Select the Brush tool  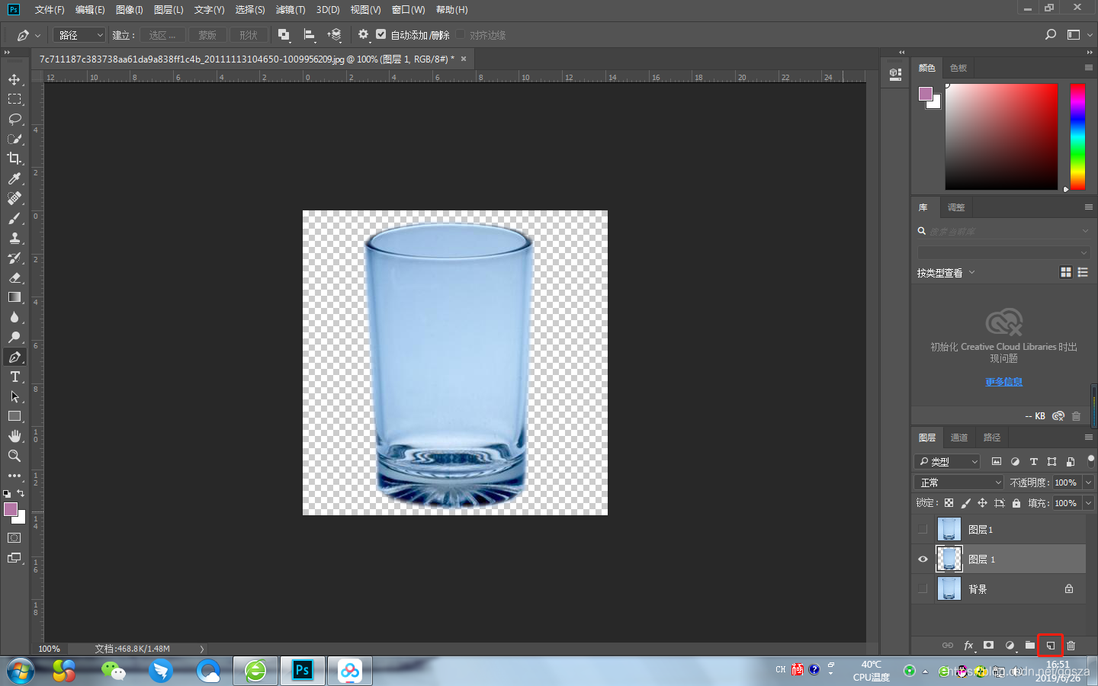pyautogui.click(x=14, y=218)
